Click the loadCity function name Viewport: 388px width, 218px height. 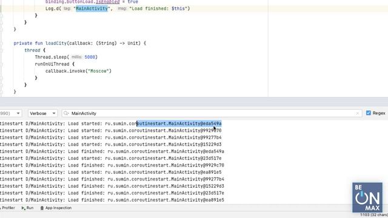[56, 43]
